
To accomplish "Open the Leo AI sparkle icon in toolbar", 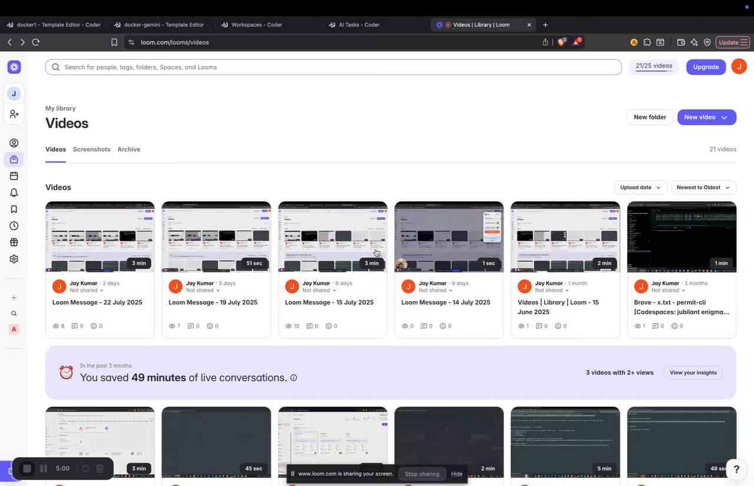I will tap(694, 42).
